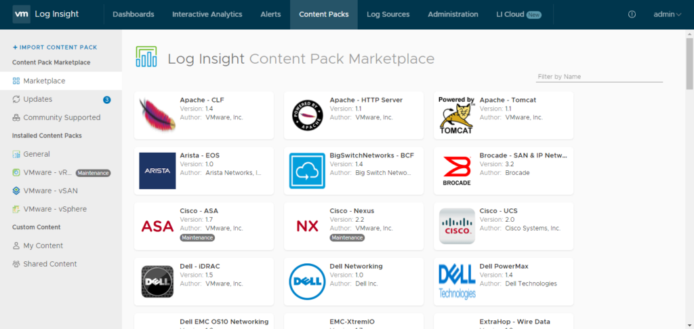Open Updates in the sidebar
The width and height of the screenshot is (694, 329).
point(38,99)
